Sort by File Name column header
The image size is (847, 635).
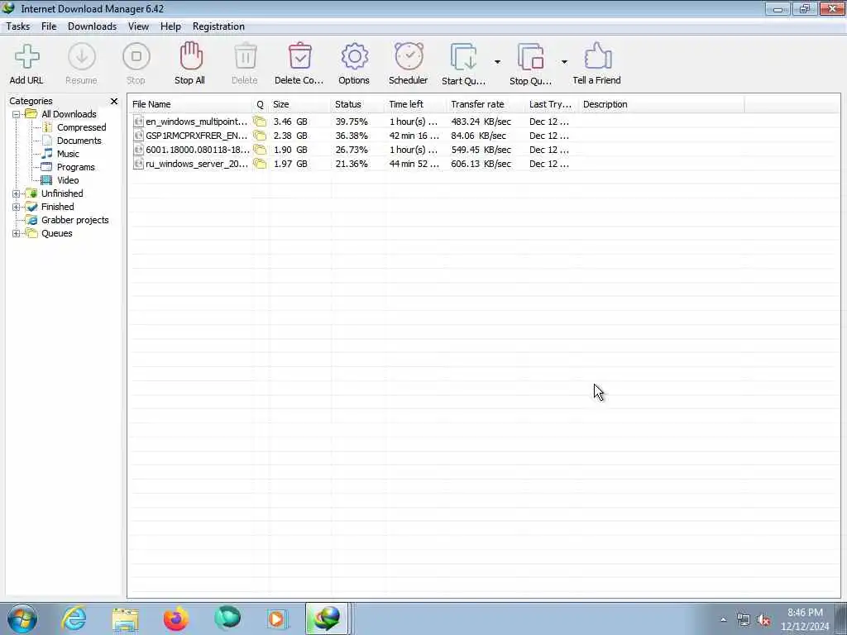[x=191, y=104]
